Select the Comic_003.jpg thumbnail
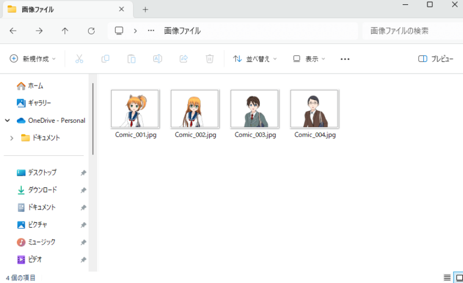 click(x=254, y=108)
